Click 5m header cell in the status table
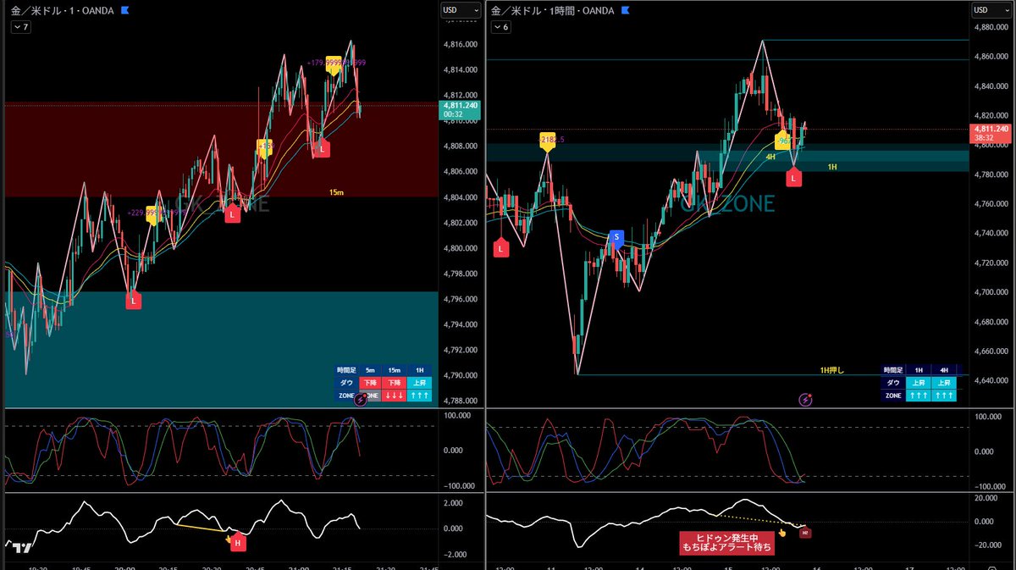The image size is (1016, 570). tap(370, 370)
